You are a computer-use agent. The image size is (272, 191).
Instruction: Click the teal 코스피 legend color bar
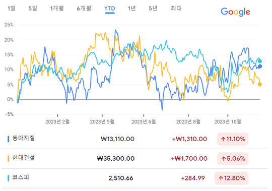[x=9, y=178]
